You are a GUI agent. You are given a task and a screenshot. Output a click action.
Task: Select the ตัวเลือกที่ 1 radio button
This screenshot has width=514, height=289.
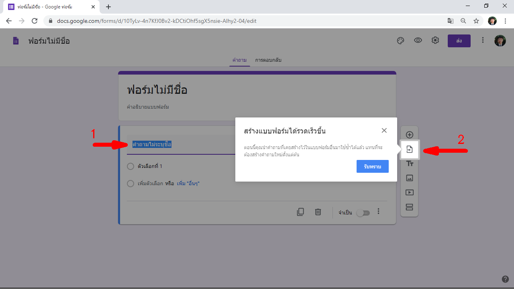131,166
